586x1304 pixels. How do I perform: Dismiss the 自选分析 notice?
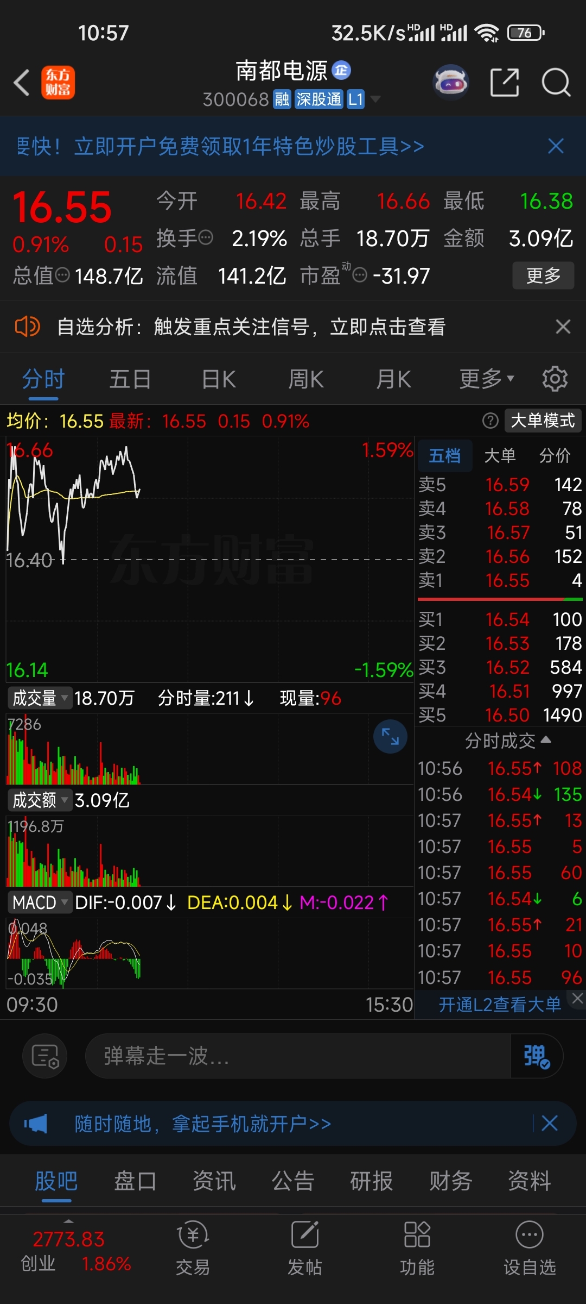point(563,327)
